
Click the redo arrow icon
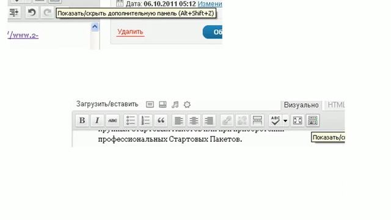click(48, 12)
